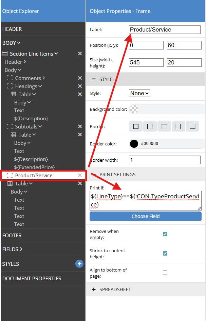Screen dimensions: 206x321
Task: Select the top border icon
Action: tap(164, 126)
